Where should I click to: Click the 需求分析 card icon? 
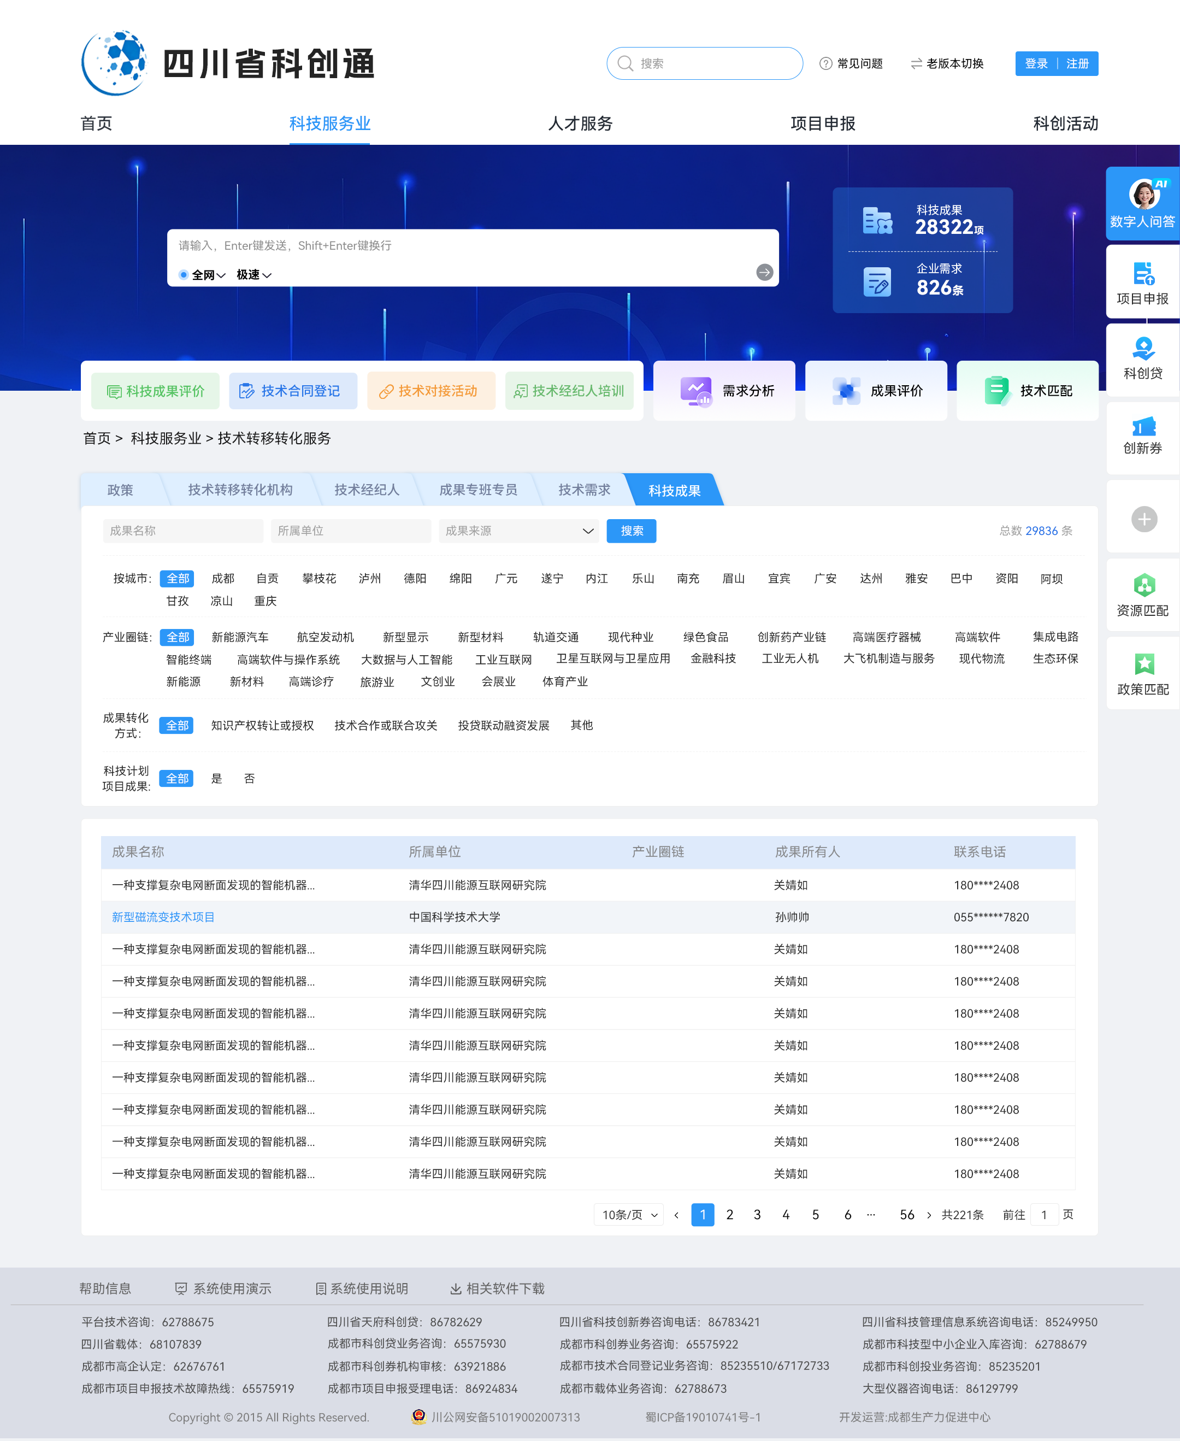point(695,391)
